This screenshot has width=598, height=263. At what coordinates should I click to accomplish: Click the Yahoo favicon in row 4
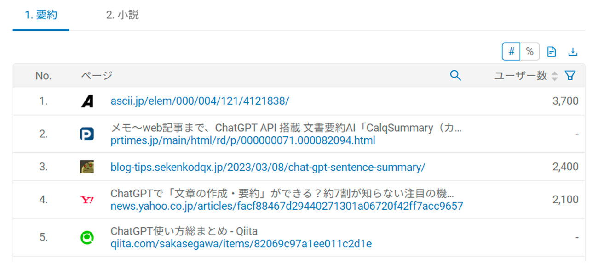tap(87, 200)
